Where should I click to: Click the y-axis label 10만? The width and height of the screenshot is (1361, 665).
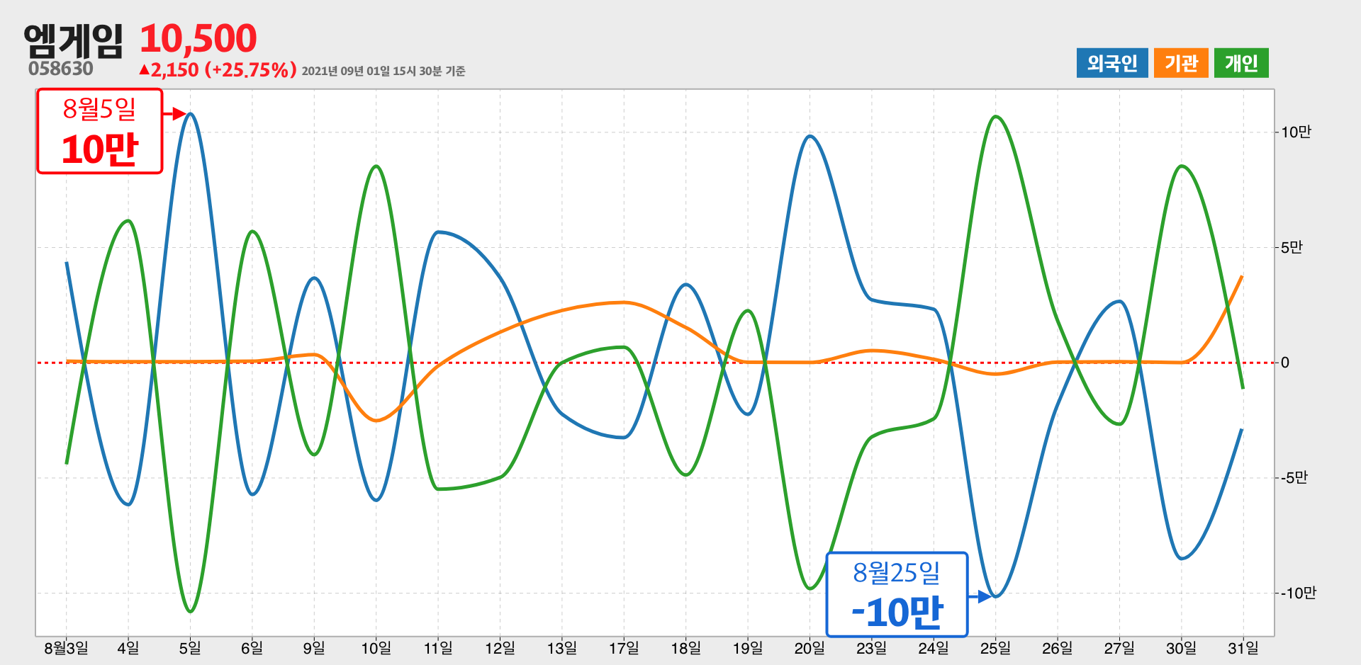[x=1296, y=132]
